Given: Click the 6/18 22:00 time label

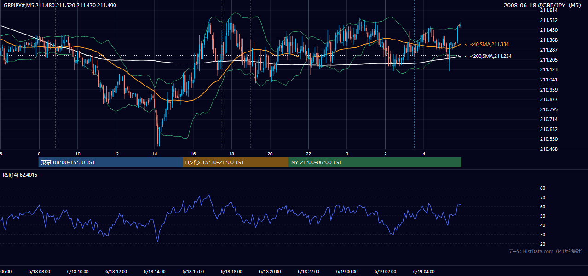Looking at the screenshot, I should (308, 272).
